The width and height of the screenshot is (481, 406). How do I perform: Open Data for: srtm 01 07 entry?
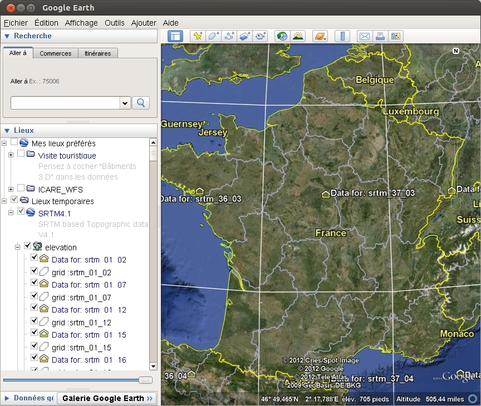[x=89, y=285]
